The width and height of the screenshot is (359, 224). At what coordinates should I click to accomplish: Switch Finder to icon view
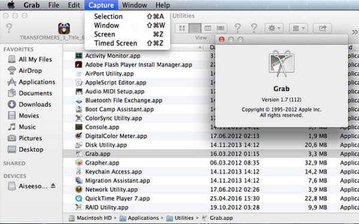182,28
